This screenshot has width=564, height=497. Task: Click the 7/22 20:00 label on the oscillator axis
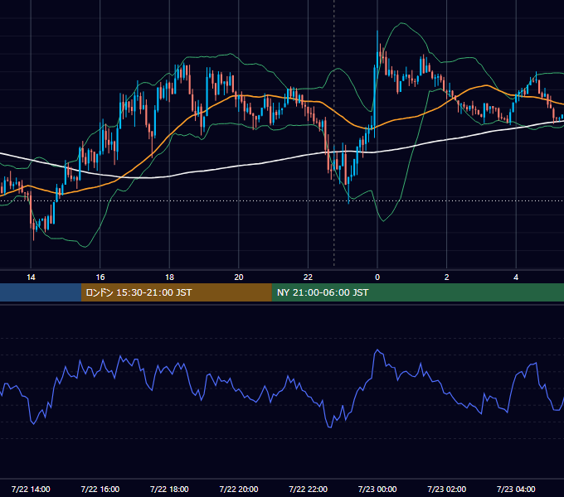tap(239, 489)
